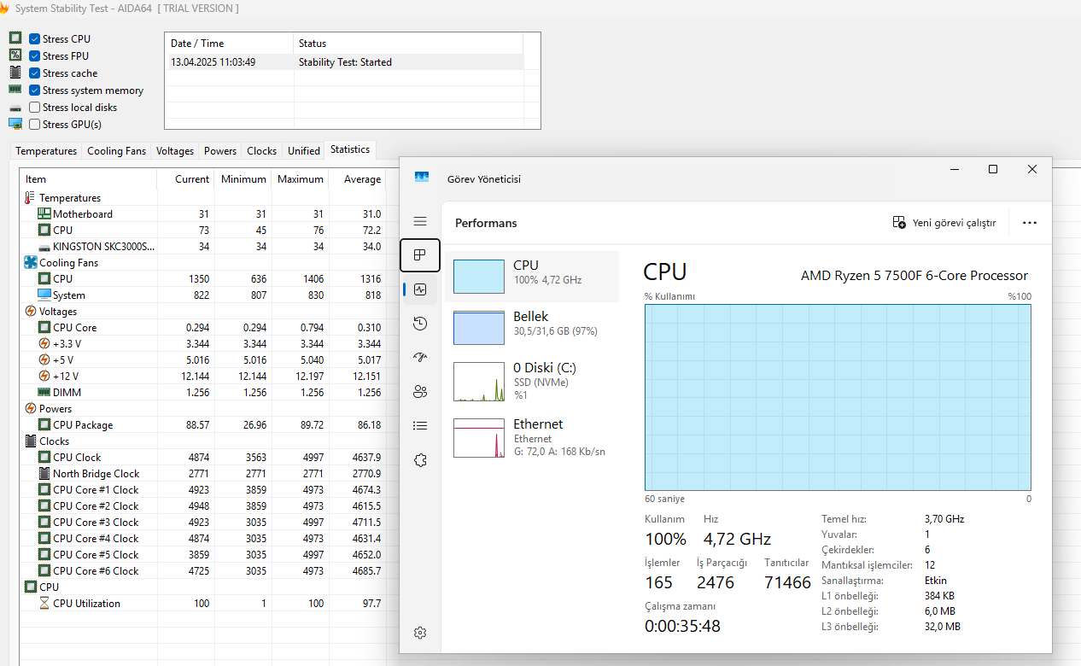Enable the Stress GPU(s) checkbox

[35, 125]
